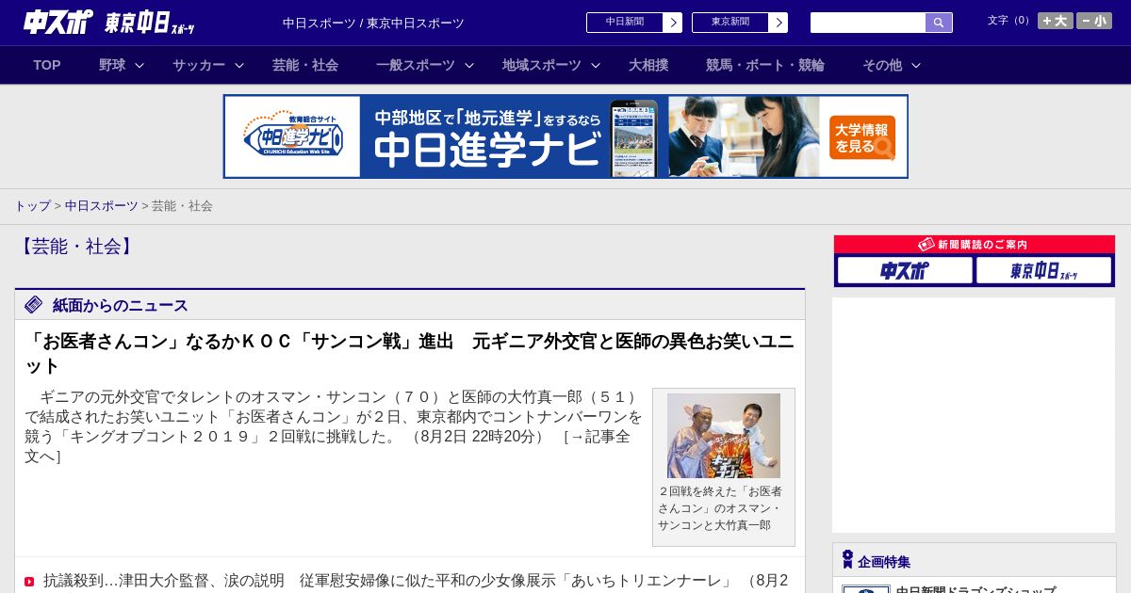Click the search magnifier button
This screenshot has width=1131, height=593.
[939, 23]
